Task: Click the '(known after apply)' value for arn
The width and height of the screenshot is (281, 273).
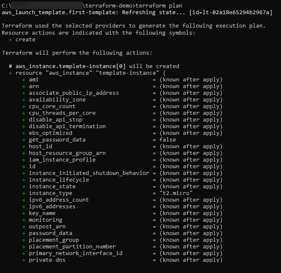Action: click(x=191, y=86)
